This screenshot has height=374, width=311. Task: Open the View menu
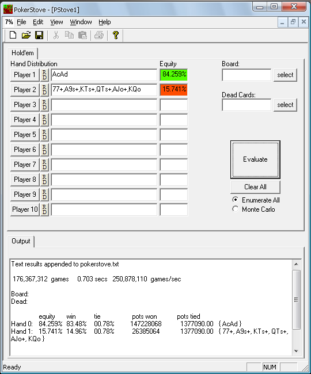tap(56, 22)
